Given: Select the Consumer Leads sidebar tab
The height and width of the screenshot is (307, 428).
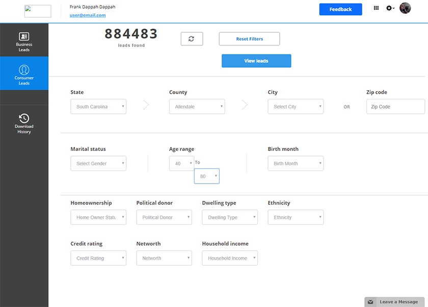Looking at the screenshot, I should [x=24, y=74].
